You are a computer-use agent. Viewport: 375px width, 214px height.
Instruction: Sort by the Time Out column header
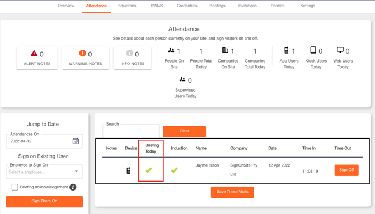(343, 148)
